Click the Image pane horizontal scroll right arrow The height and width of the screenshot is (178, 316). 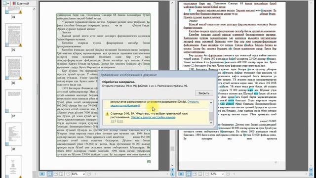point(167,174)
